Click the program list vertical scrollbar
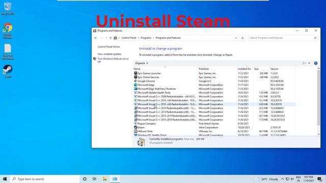 click(318, 98)
